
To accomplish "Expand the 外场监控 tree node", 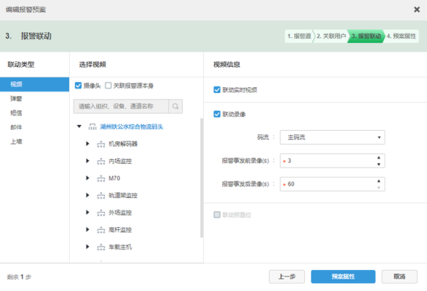I will [87, 212].
